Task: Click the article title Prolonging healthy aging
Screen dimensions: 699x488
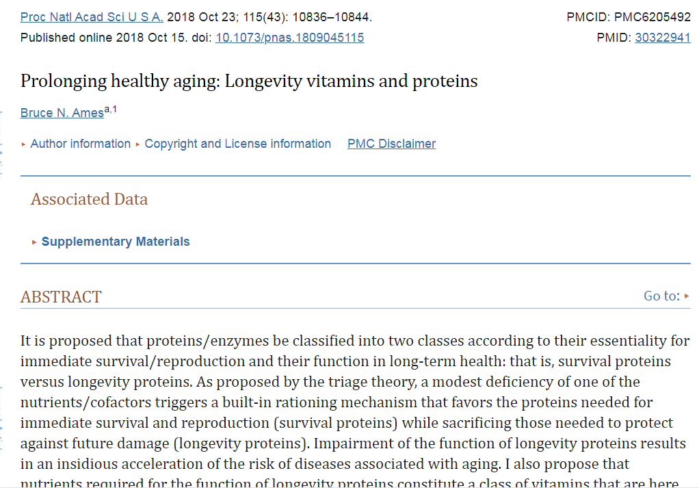Action: [249, 81]
